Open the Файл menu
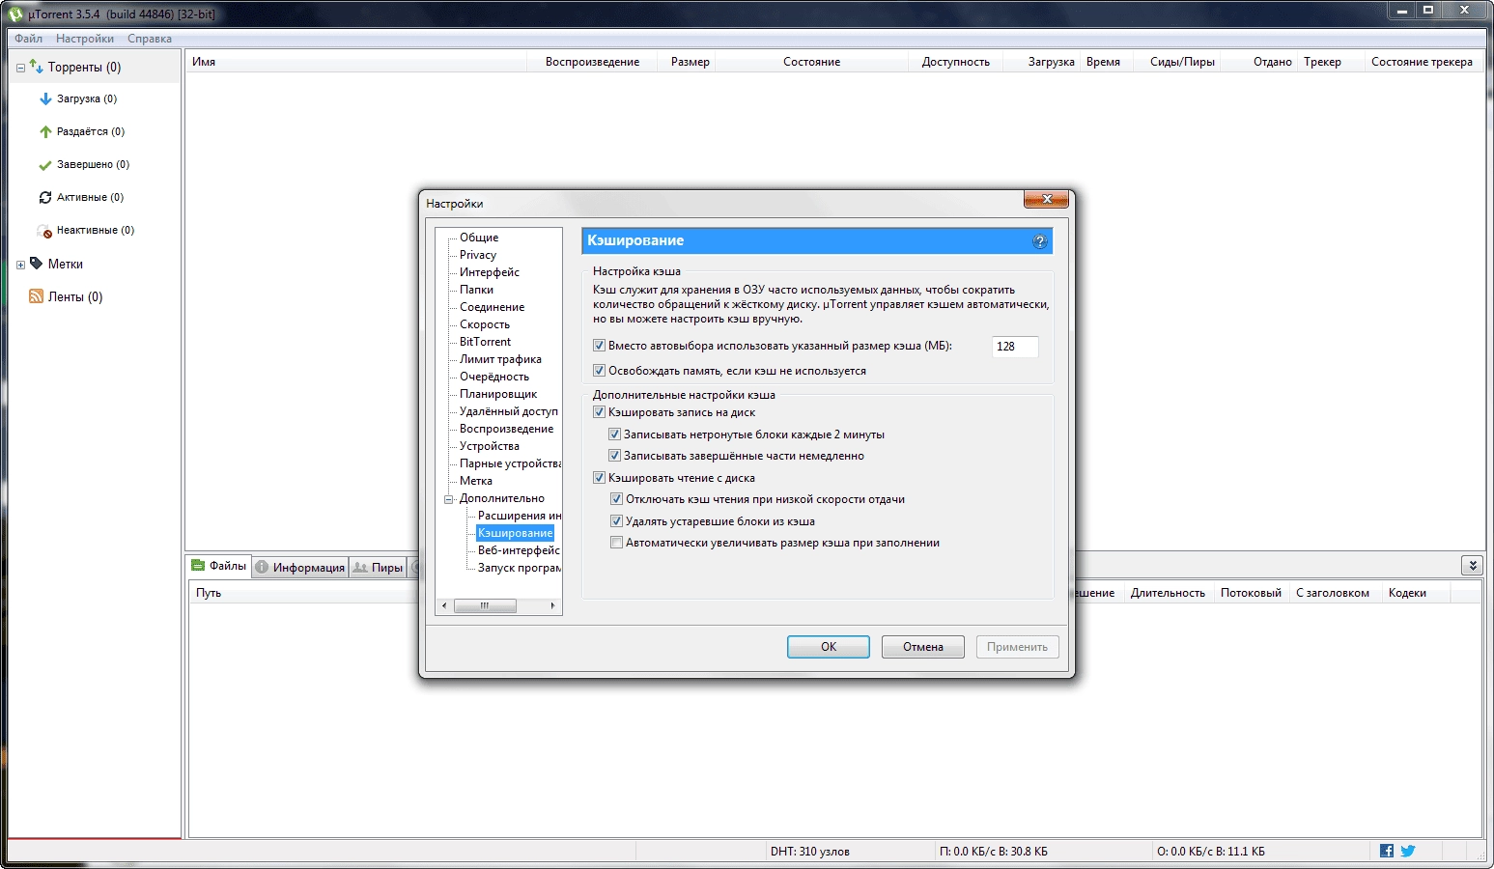The image size is (1494, 869). (x=29, y=39)
